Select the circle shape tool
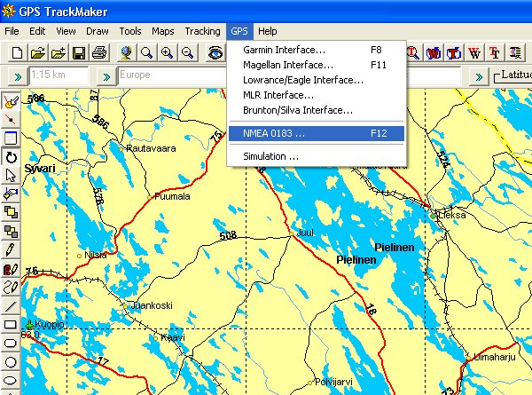 click(11, 362)
